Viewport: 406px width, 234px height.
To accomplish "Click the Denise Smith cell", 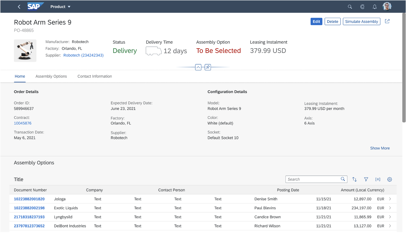I will [x=266, y=199].
